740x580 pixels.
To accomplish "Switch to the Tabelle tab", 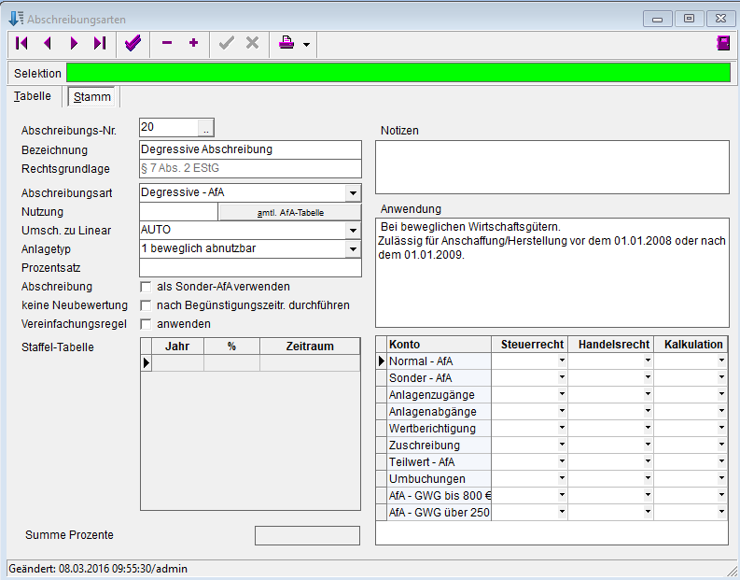I will [x=33, y=96].
